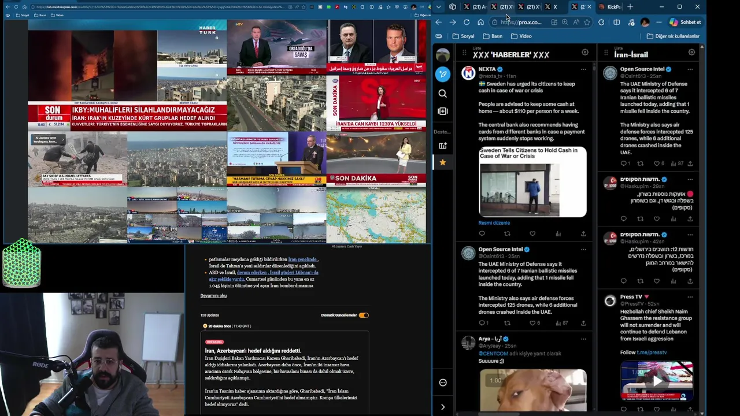Click the new deck icon below Deste label
The height and width of the screenshot is (416, 740).
pyautogui.click(x=443, y=146)
